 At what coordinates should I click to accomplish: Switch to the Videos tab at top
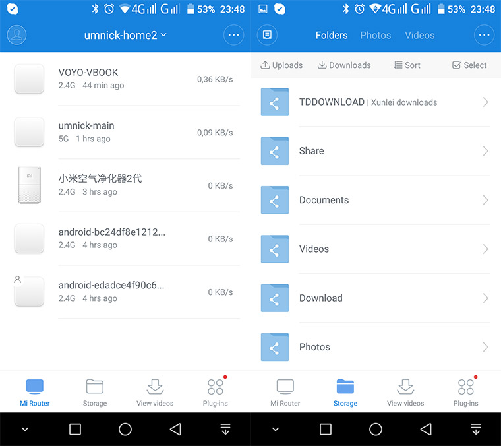tap(419, 35)
